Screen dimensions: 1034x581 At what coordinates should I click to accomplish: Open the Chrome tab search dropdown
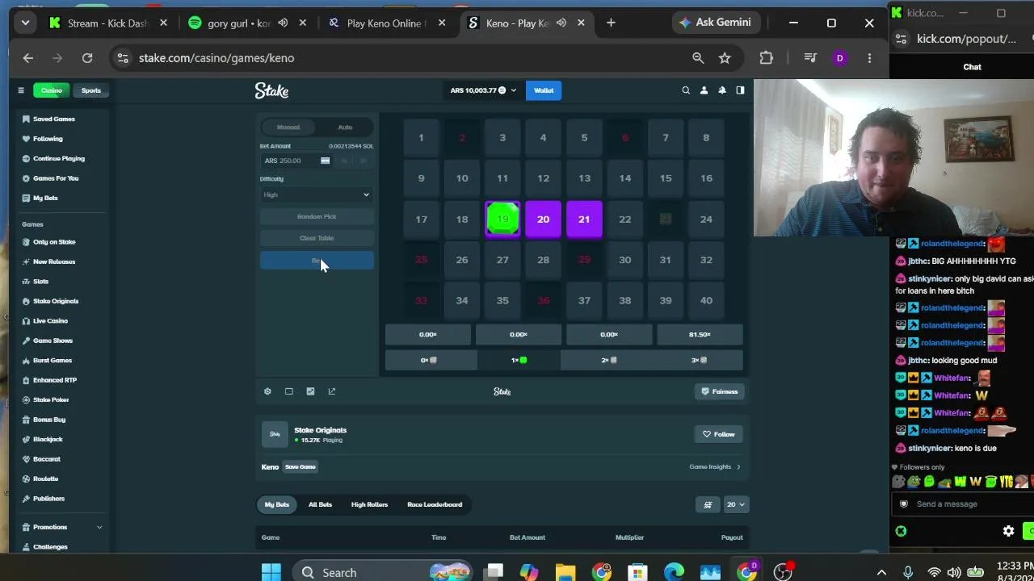(25, 23)
